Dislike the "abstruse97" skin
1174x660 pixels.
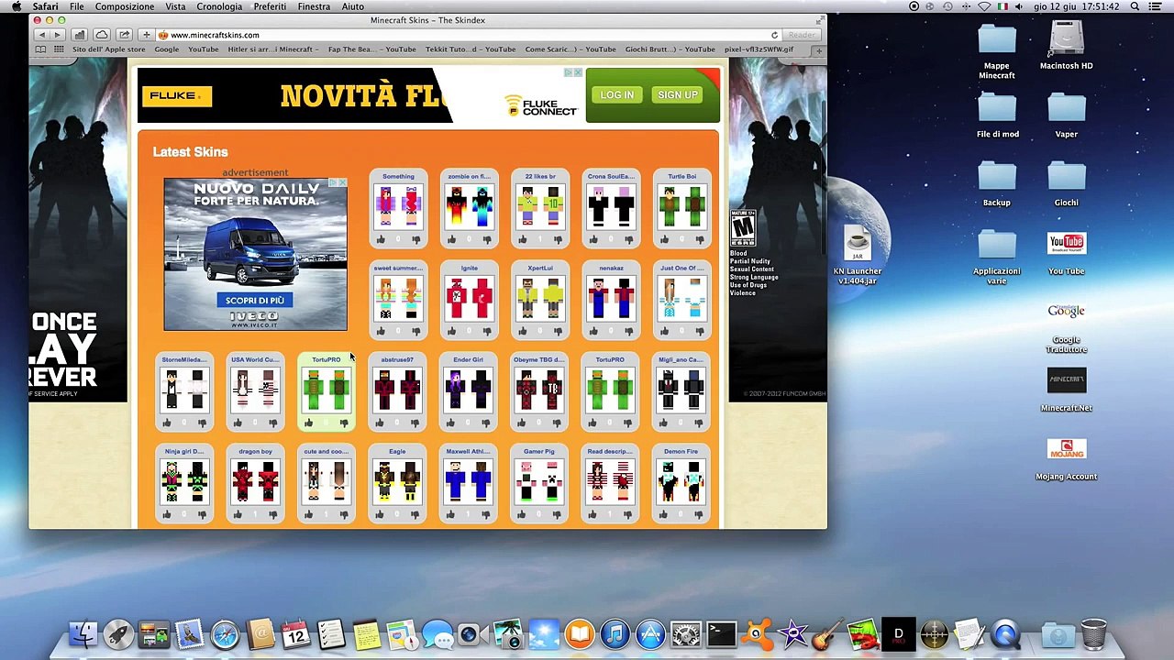(415, 423)
